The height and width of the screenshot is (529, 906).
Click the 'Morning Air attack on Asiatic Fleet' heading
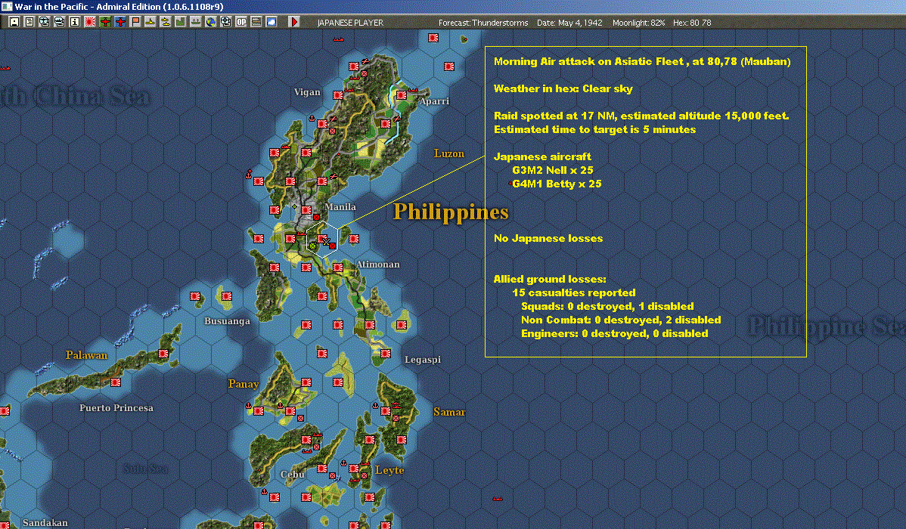click(642, 61)
